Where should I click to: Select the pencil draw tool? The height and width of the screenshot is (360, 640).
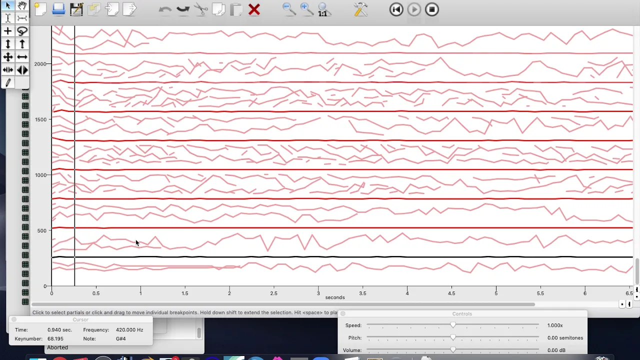tap(7, 83)
